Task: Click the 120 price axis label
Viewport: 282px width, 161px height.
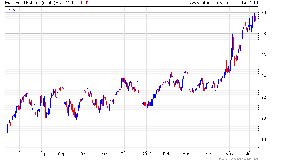Action: (262, 118)
